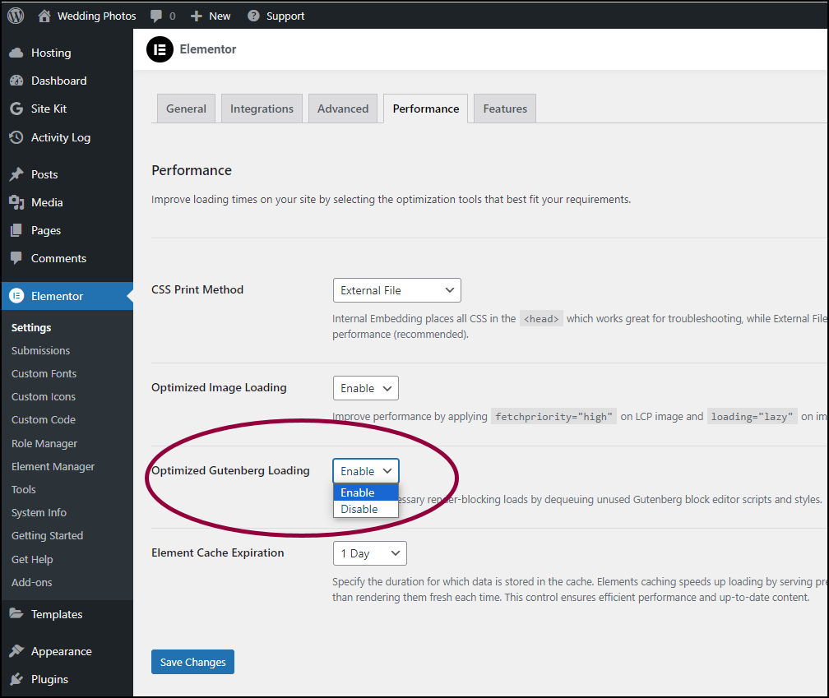The width and height of the screenshot is (829, 698).
Task: Open Custom Icons submenu link
Action: point(44,397)
